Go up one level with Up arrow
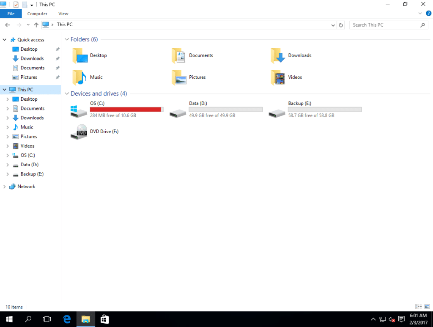 [36, 25]
